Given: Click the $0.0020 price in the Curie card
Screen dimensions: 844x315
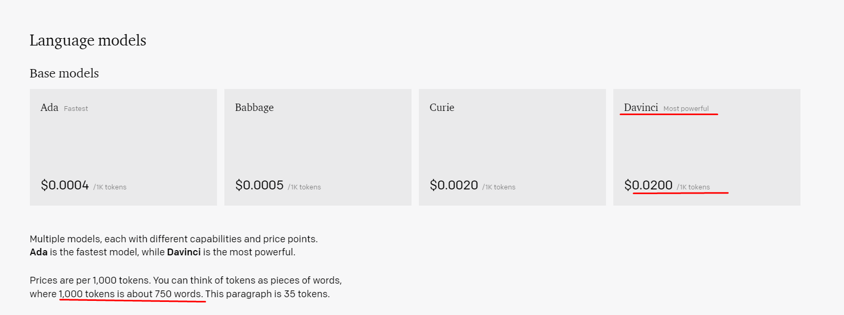Looking at the screenshot, I should [454, 185].
